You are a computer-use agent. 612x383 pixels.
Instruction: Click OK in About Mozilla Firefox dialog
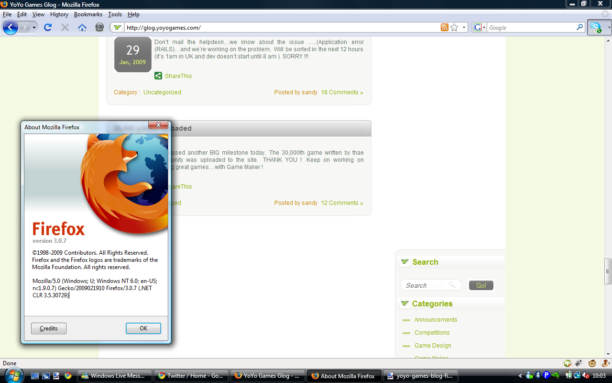coord(143,328)
